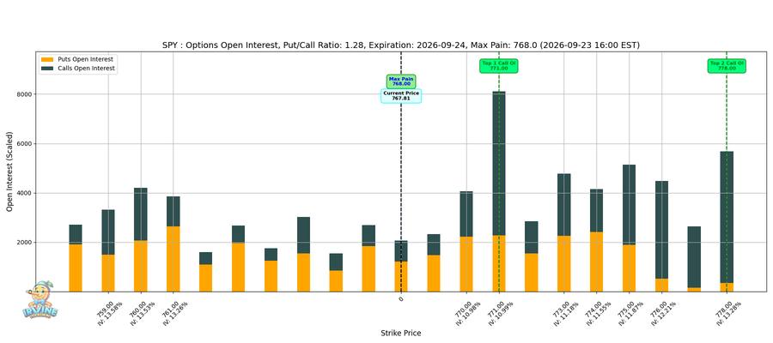773x343 pixels.
Task: Click the 8000 y-axis tick label
Action: point(26,94)
